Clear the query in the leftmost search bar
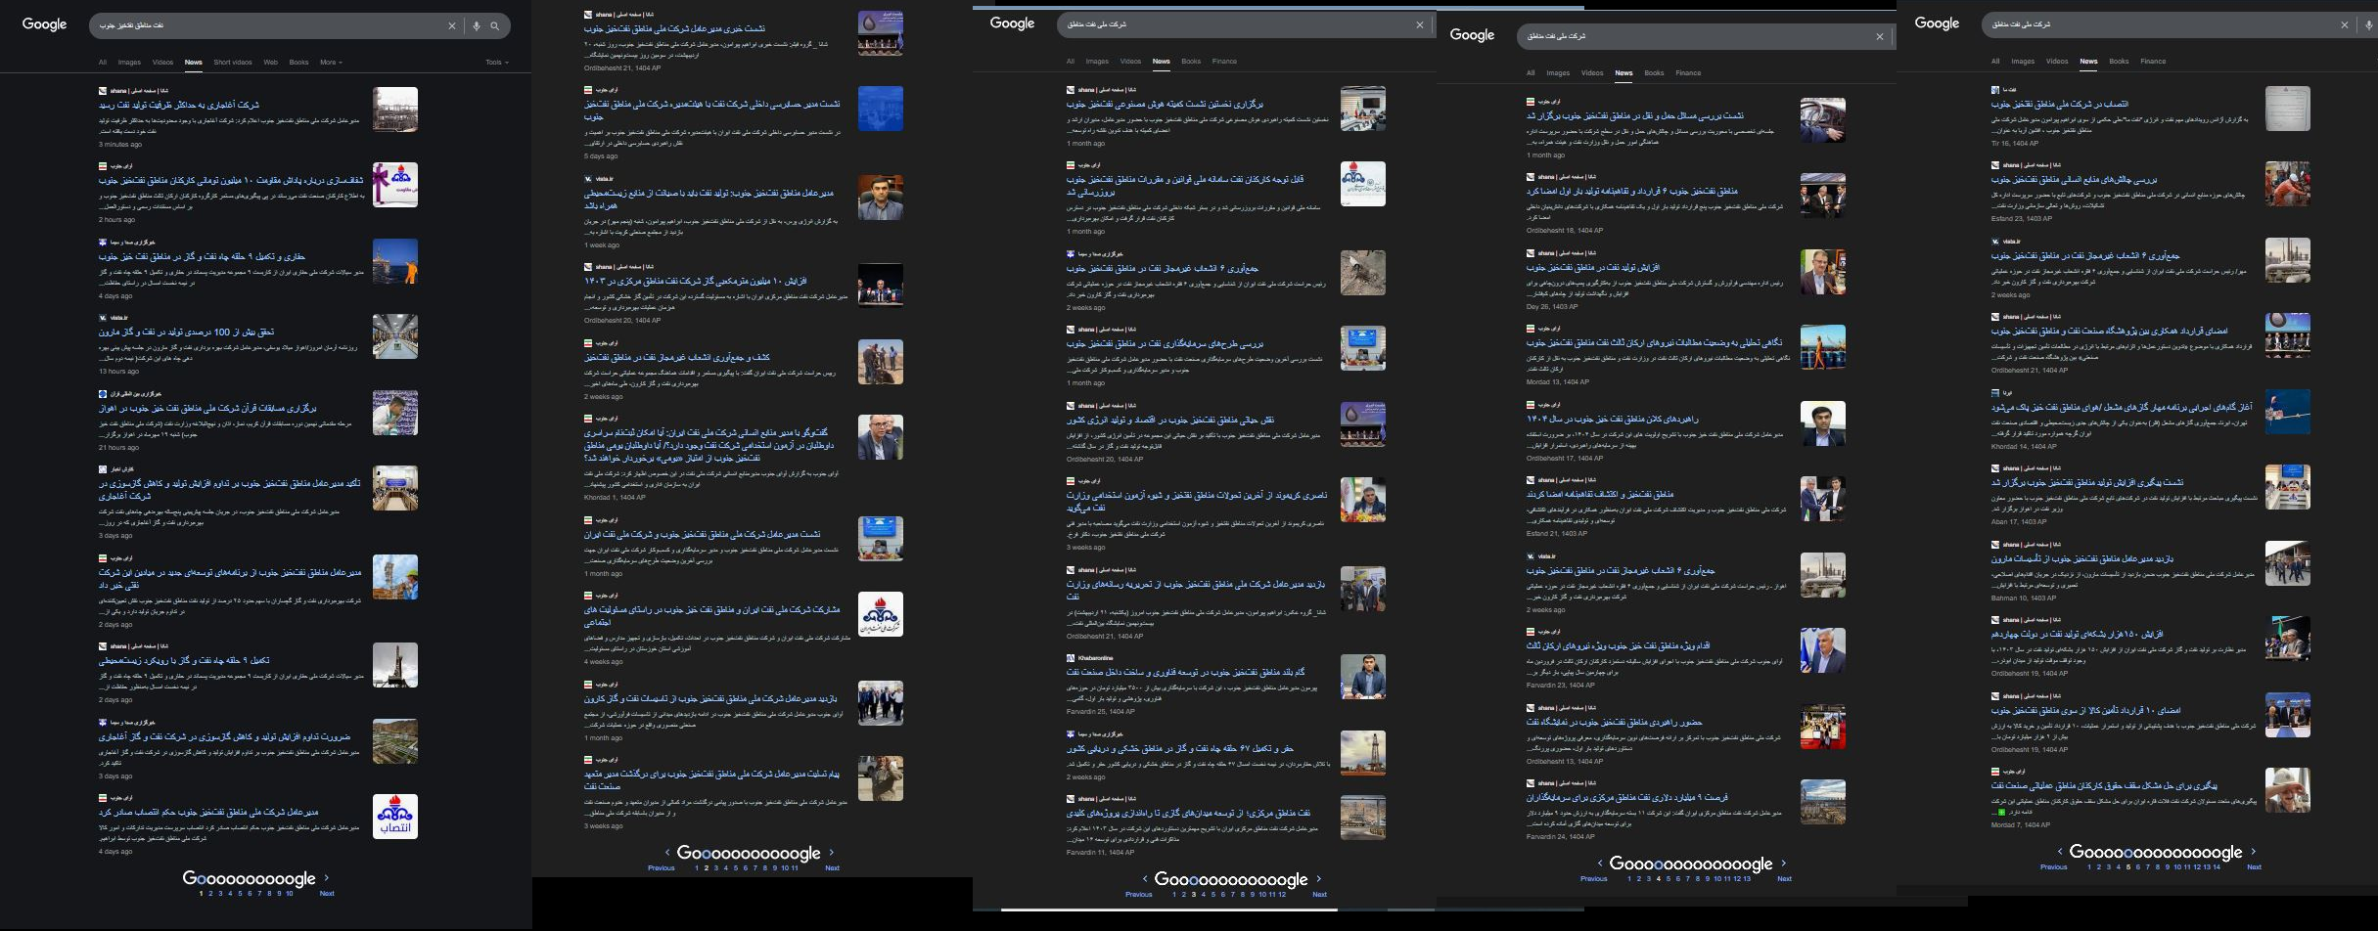The width and height of the screenshot is (2378, 931). 452,26
